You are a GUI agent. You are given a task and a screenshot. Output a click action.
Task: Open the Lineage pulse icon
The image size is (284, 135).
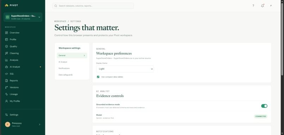[7, 94]
